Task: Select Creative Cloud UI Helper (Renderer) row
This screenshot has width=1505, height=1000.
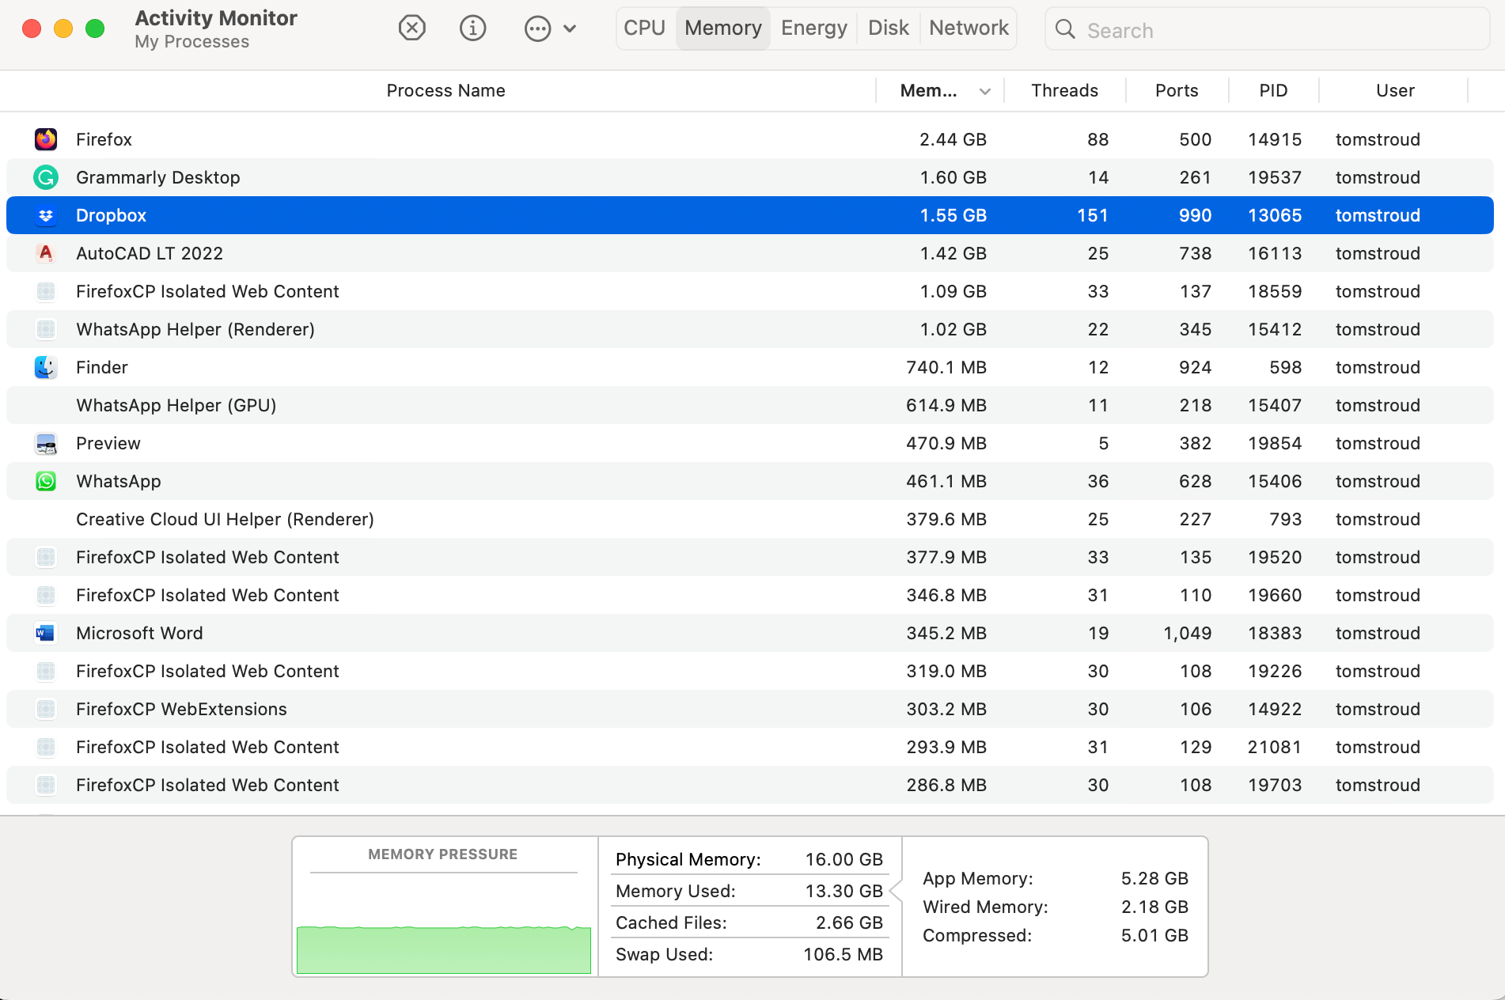Action: coord(750,519)
